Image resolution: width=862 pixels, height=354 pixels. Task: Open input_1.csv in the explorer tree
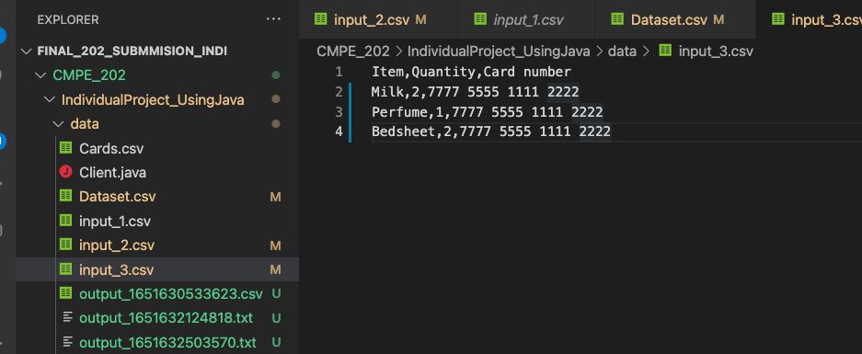(115, 221)
